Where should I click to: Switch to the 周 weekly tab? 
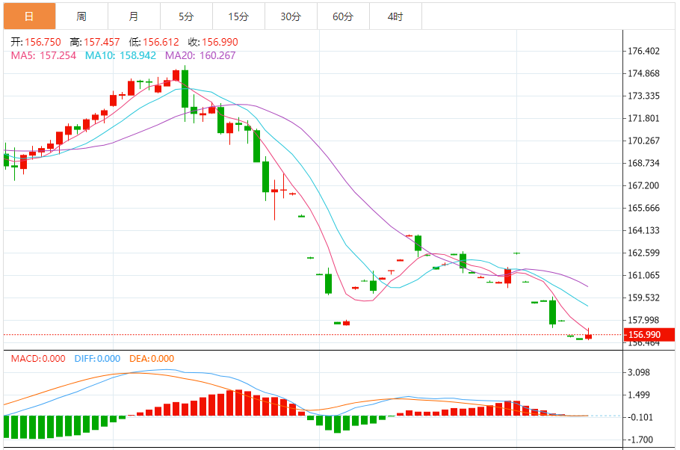coord(81,16)
